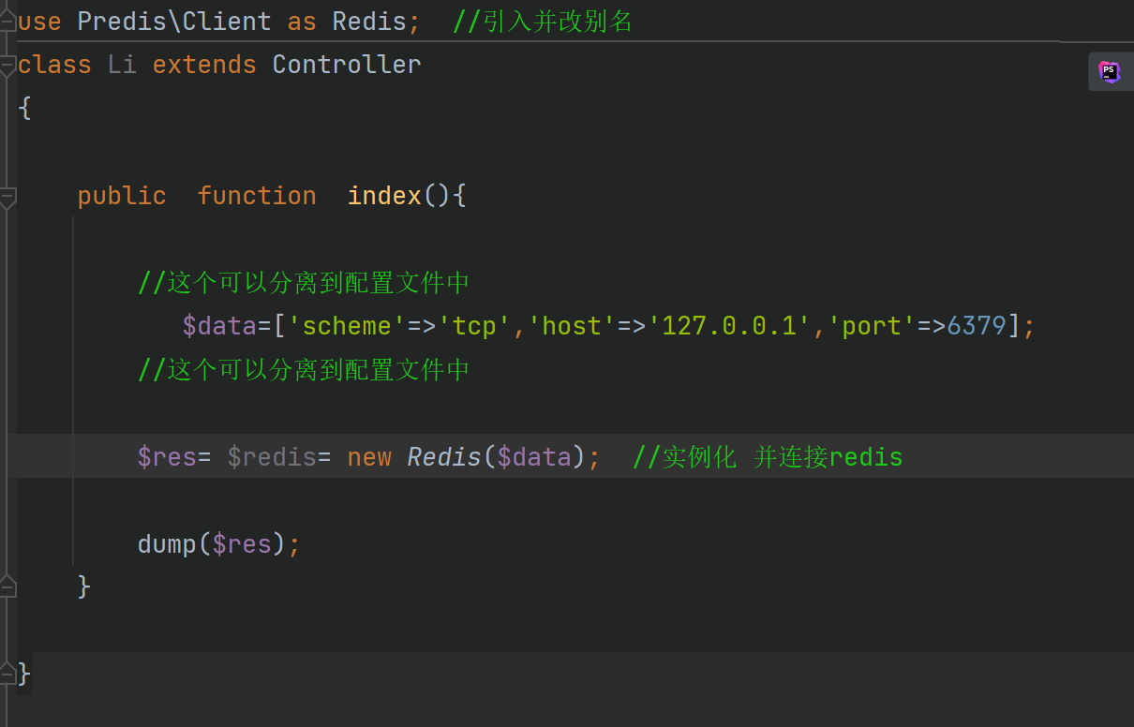Image resolution: width=1134 pixels, height=727 pixels.
Task: Click the PhpStorm logo icon at top right
Action: tap(1110, 72)
